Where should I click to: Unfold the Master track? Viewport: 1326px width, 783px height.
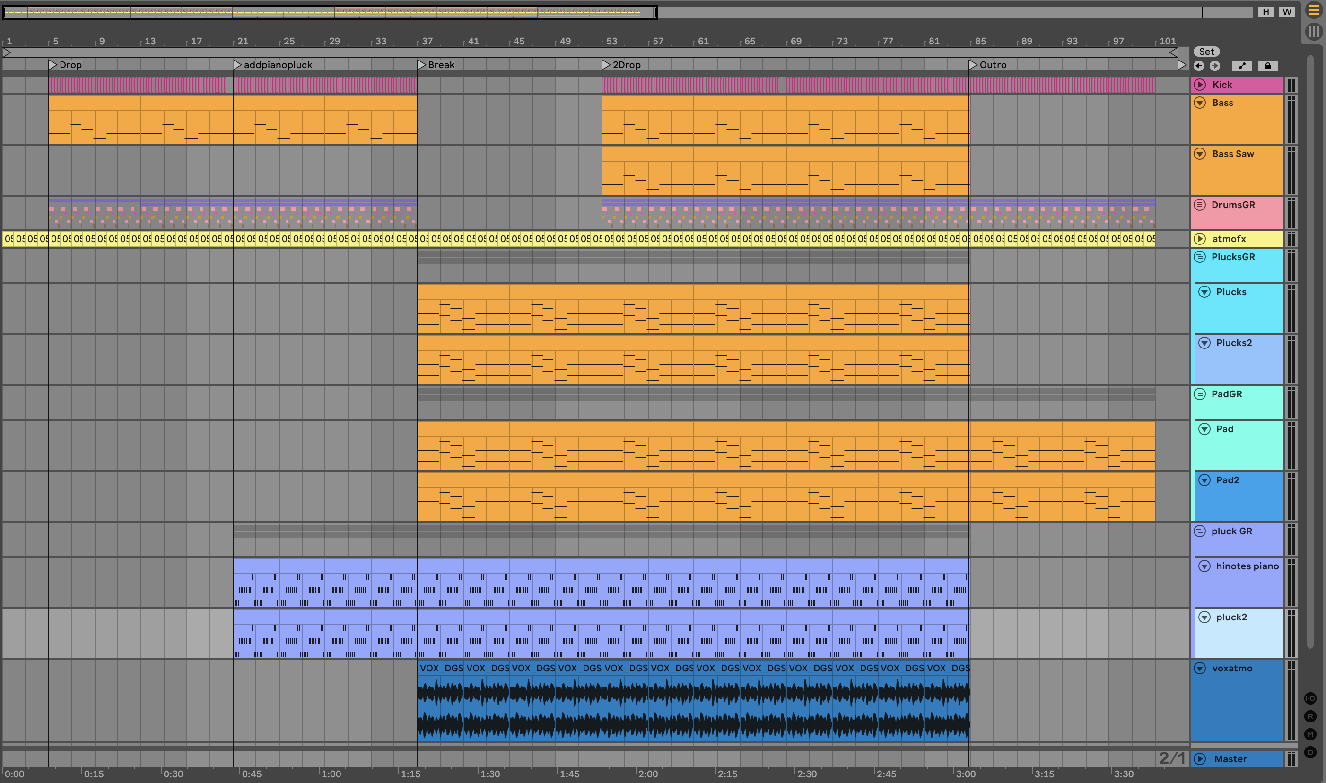[1200, 759]
